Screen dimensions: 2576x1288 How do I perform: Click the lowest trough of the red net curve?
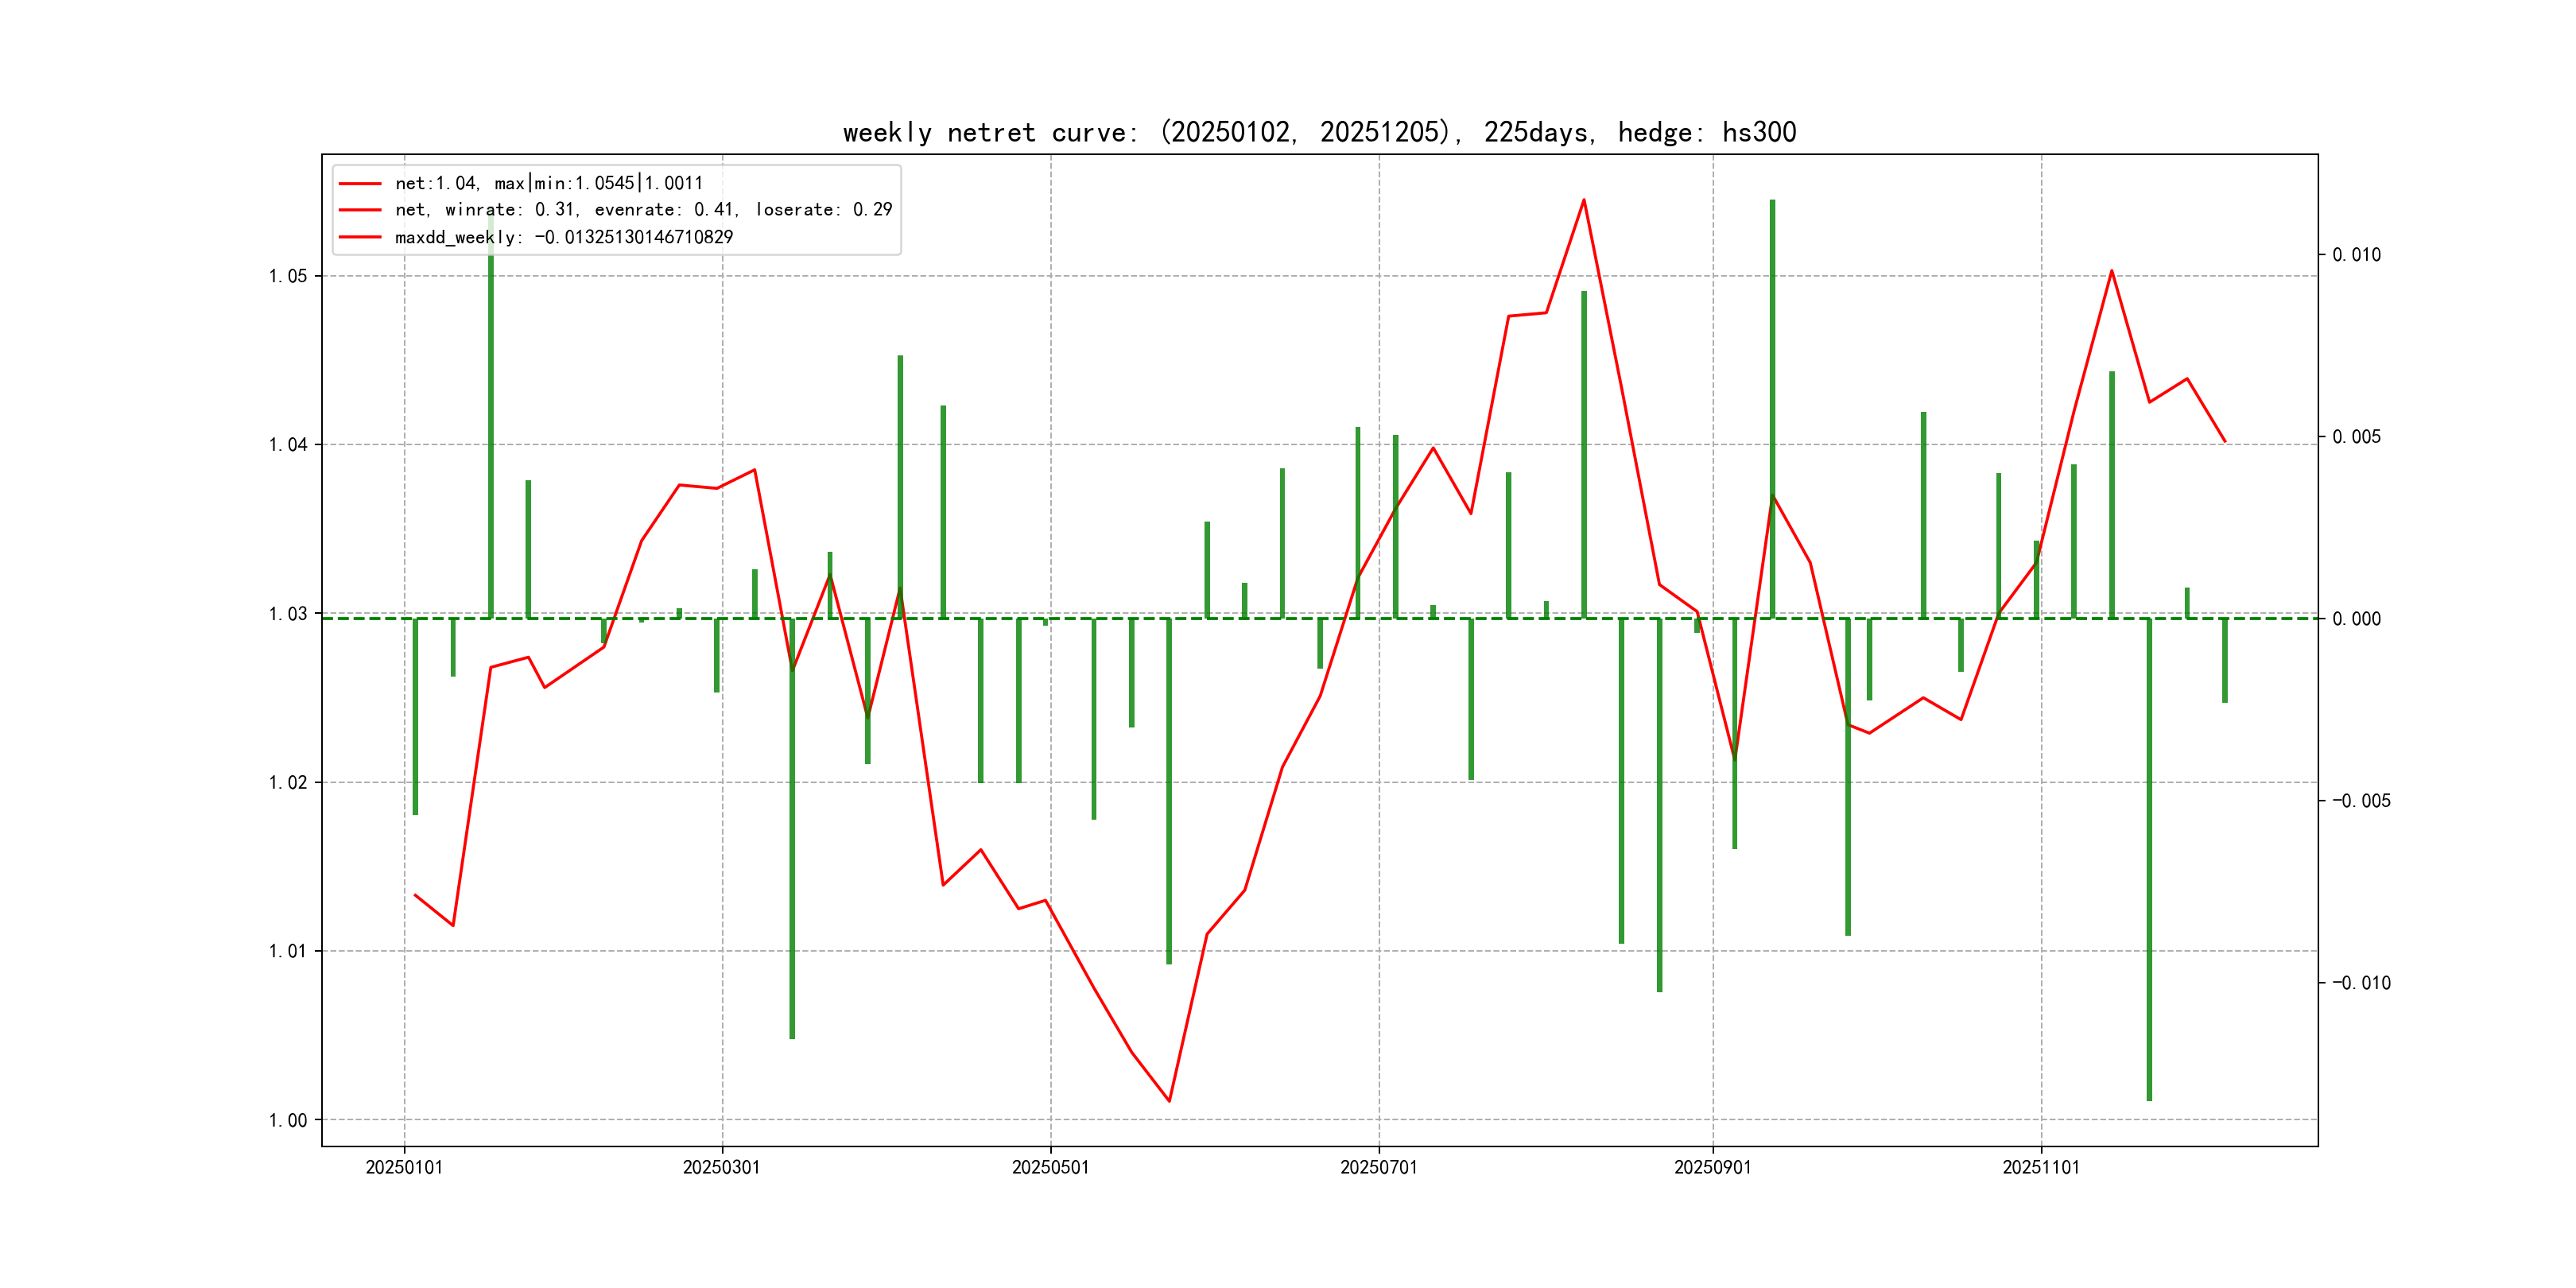pos(1169,1101)
